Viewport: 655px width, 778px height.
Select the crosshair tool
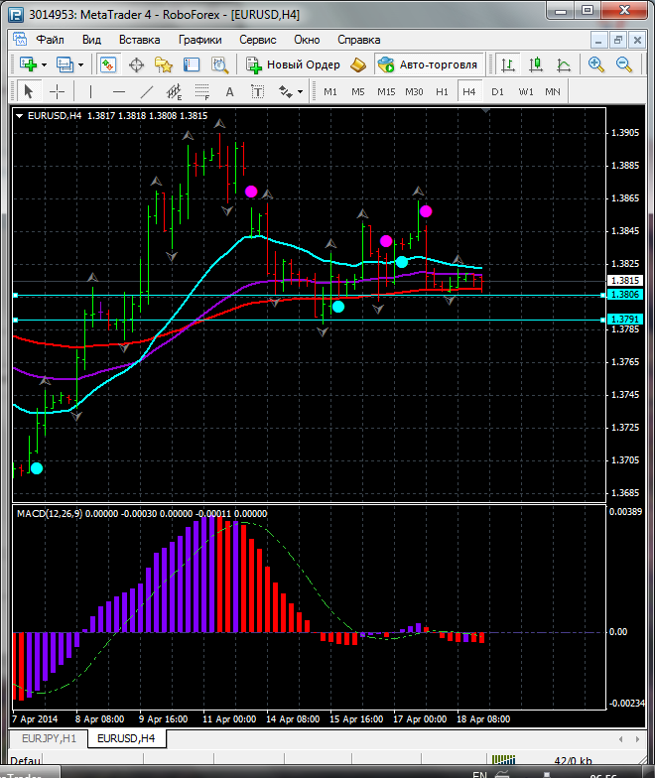(x=58, y=91)
